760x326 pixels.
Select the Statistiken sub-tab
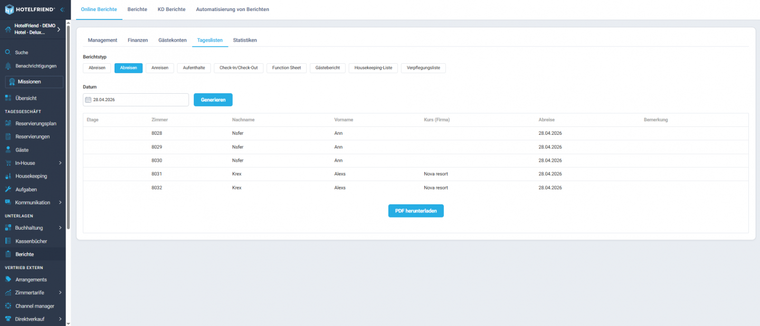coord(245,40)
